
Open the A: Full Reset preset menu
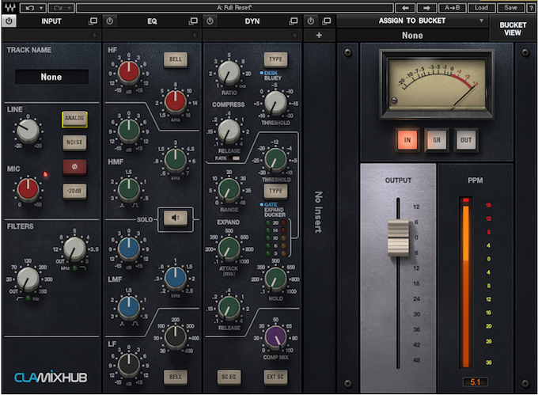tap(234, 8)
